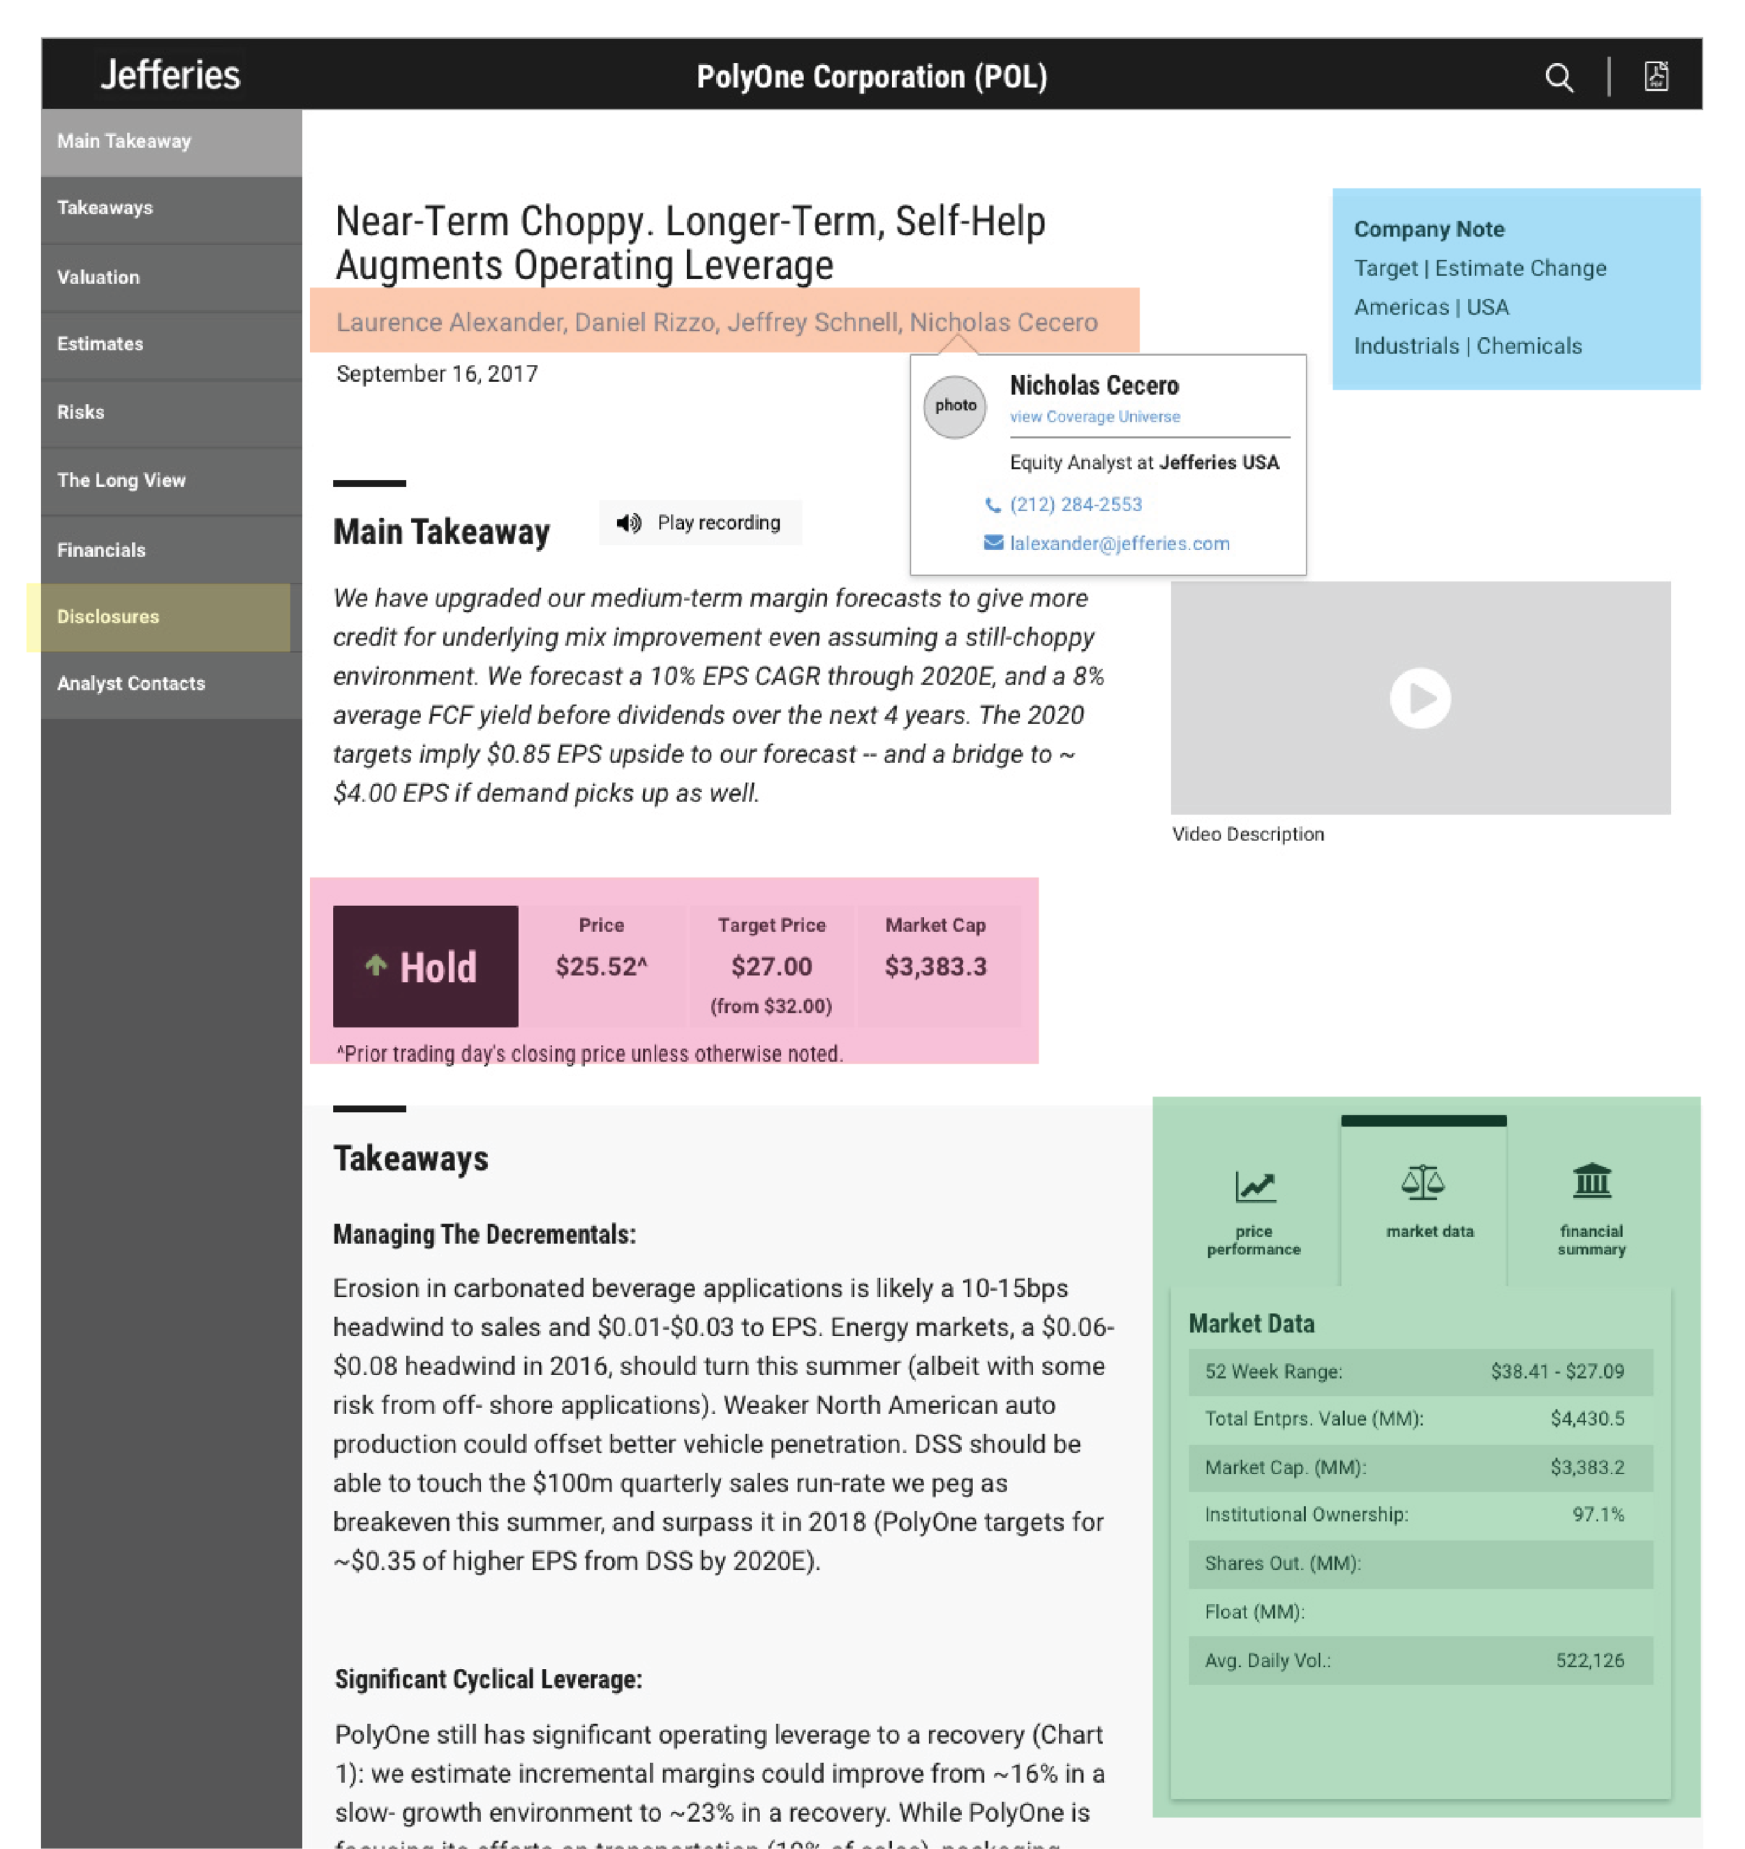
Task: Select the financial summary bank icon
Action: (1591, 1180)
